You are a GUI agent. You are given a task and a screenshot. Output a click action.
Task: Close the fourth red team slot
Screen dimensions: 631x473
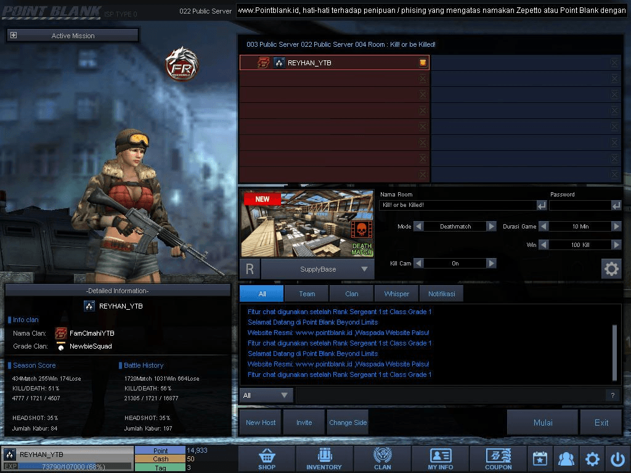[423, 111]
